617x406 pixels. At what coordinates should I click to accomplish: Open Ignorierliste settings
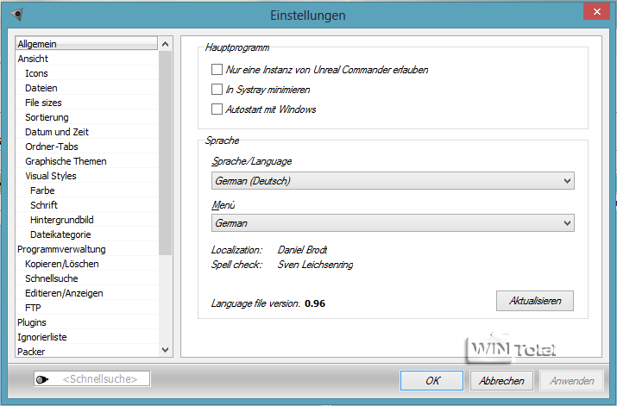[x=86, y=337]
